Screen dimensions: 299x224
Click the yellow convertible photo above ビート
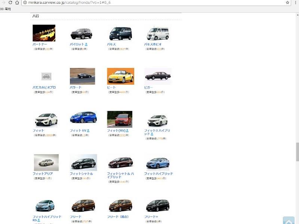coord(120,76)
